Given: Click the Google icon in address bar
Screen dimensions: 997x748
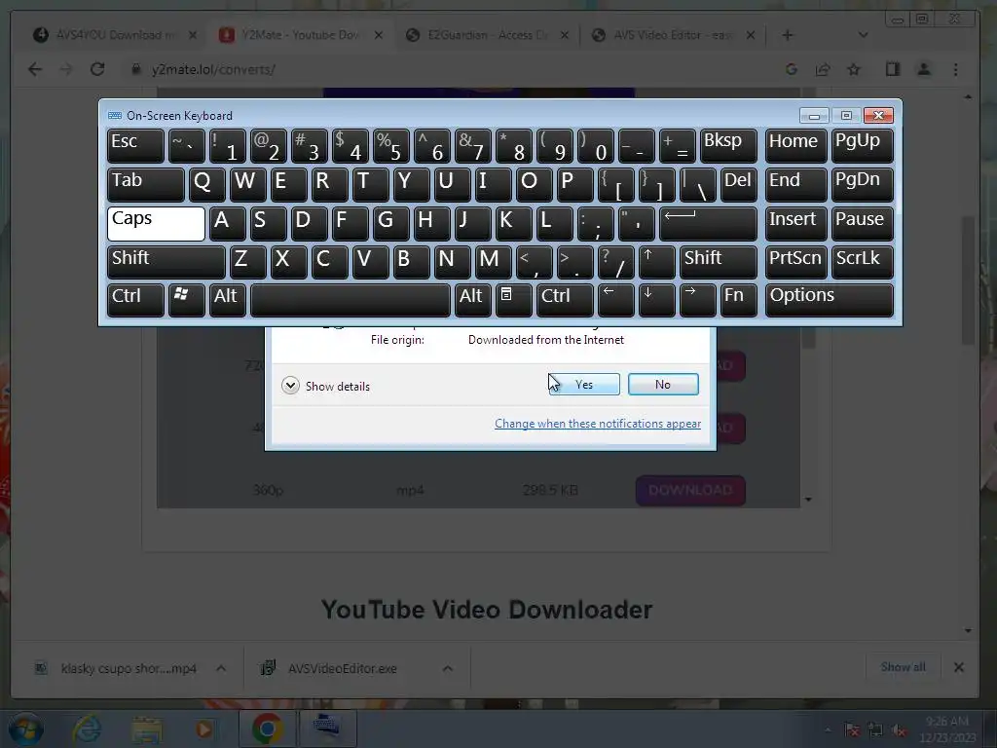Looking at the screenshot, I should [792, 69].
